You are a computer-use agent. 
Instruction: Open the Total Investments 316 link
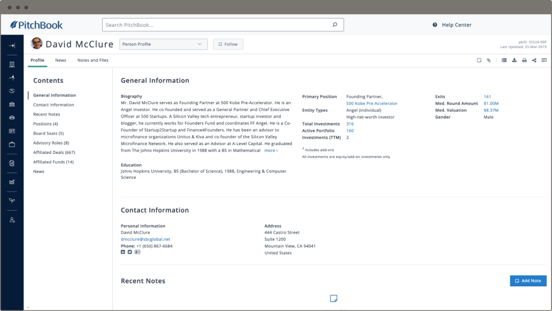[x=350, y=124]
